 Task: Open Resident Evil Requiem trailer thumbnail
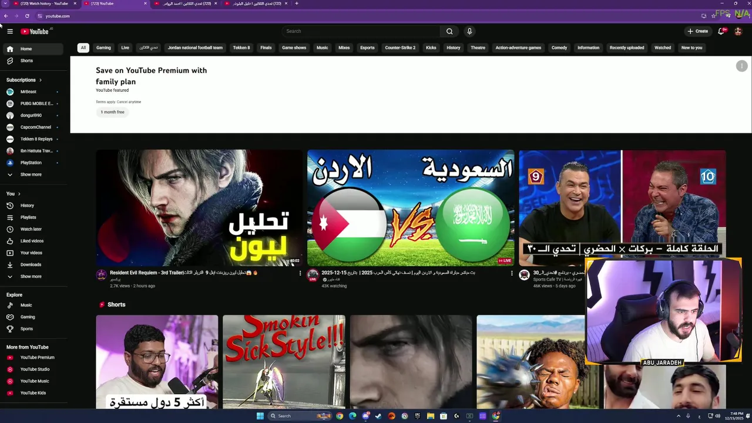[199, 207]
